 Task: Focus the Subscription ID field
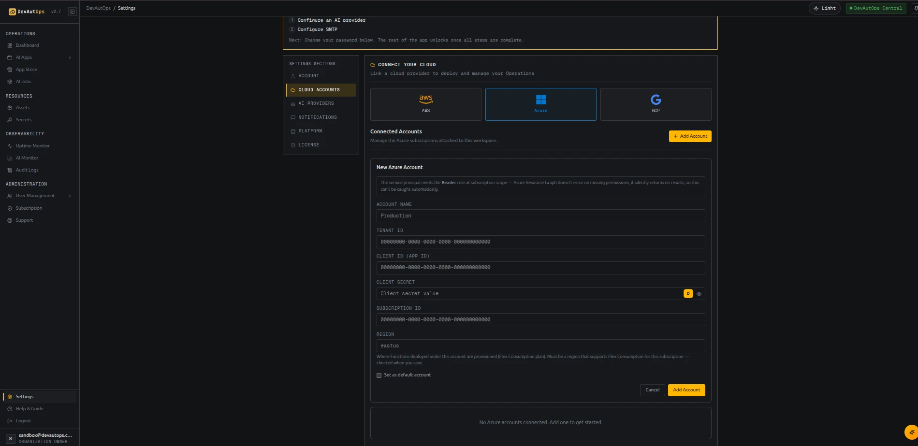point(540,320)
